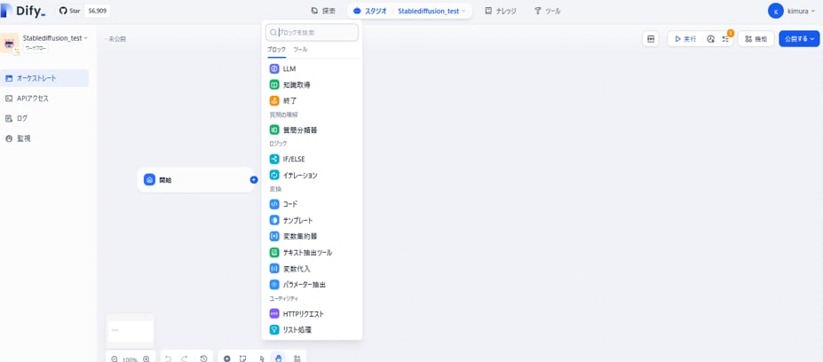Select the コード block icon
The width and height of the screenshot is (823, 362).
point(274,203)
